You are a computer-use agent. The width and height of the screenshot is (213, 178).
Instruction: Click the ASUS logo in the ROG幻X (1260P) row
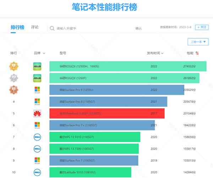(x=37, y=78)
